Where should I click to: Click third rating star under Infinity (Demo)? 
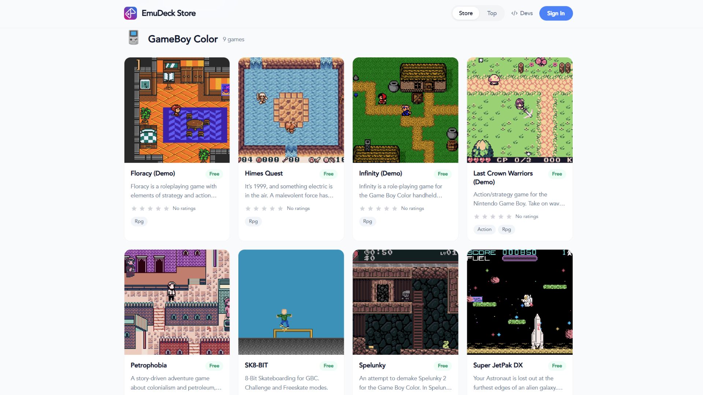379,208
